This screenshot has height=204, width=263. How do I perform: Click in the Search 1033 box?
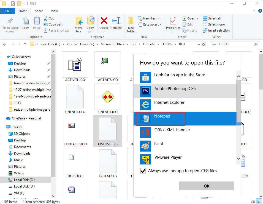[234, 44]
